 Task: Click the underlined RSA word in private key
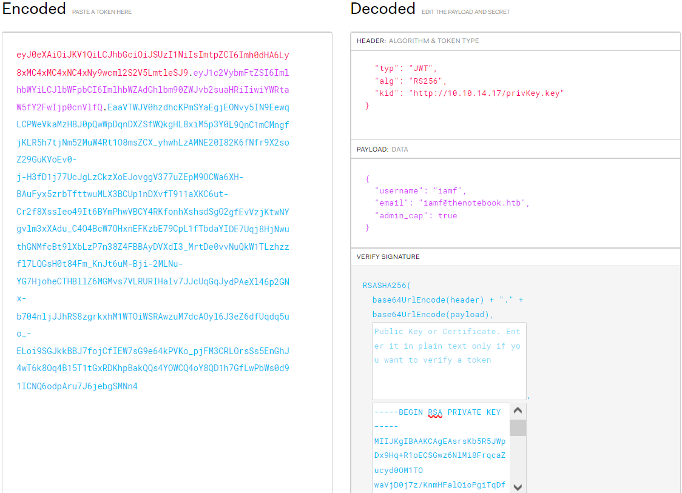point(435,412)
